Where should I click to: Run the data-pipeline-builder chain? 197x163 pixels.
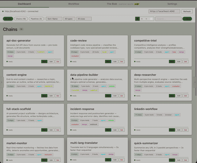pos(108,96)
